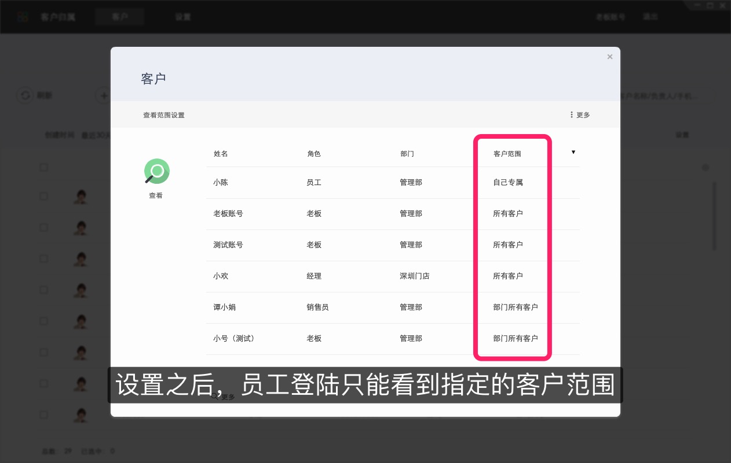Click the plus icon to add a customer

[103, 95]
